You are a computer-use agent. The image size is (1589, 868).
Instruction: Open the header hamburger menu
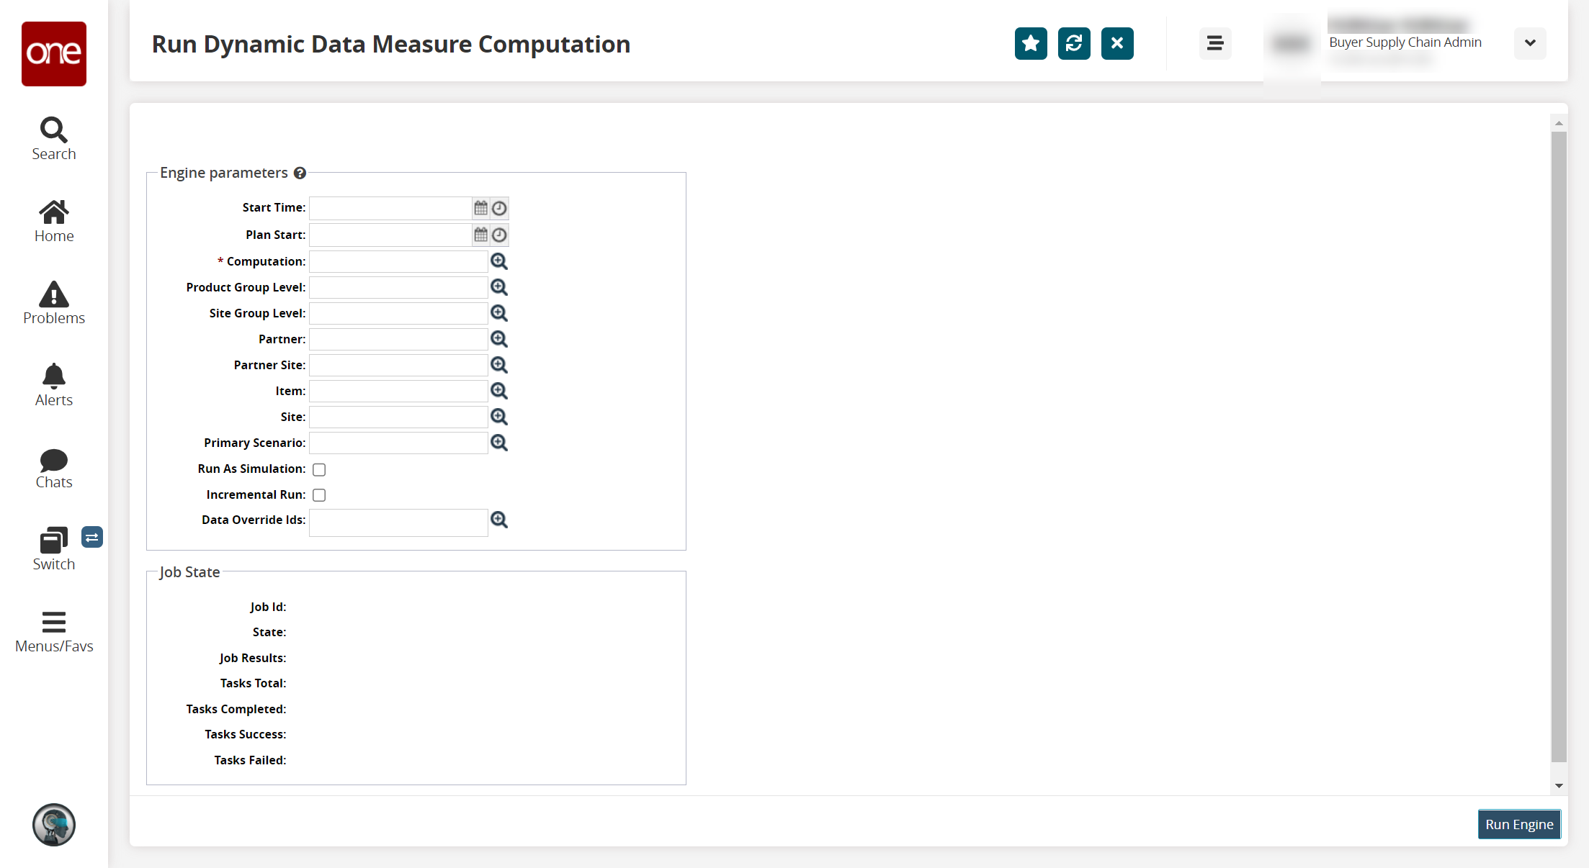click(1215, 44)
